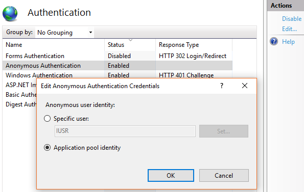Open the Group by dropdown
304x192 pixels.
click(x=64, y=32)
